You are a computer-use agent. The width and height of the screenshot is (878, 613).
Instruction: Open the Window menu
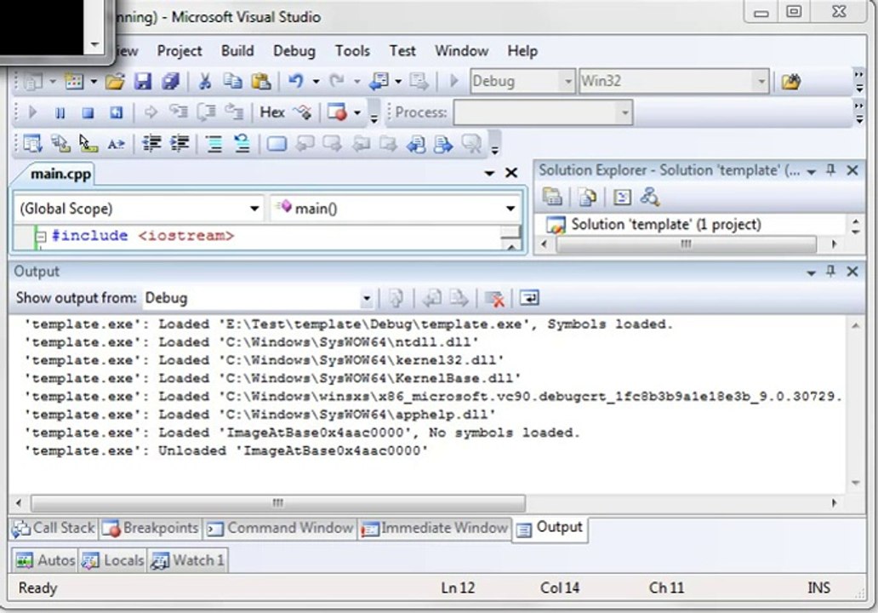pos(461,51)
